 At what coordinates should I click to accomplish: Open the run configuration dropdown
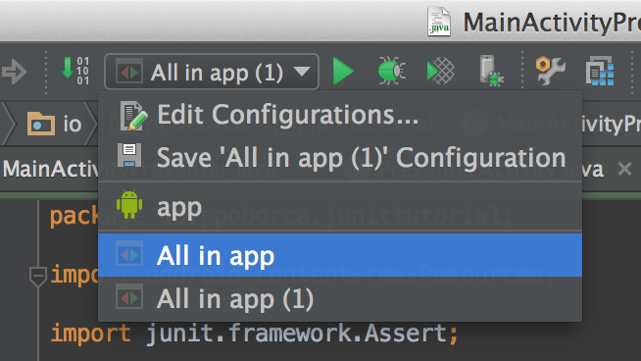pos(212,72)
